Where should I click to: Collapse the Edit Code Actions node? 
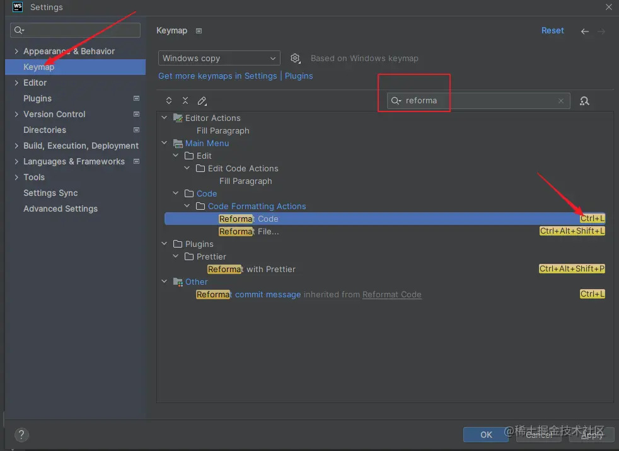point(187,168)
